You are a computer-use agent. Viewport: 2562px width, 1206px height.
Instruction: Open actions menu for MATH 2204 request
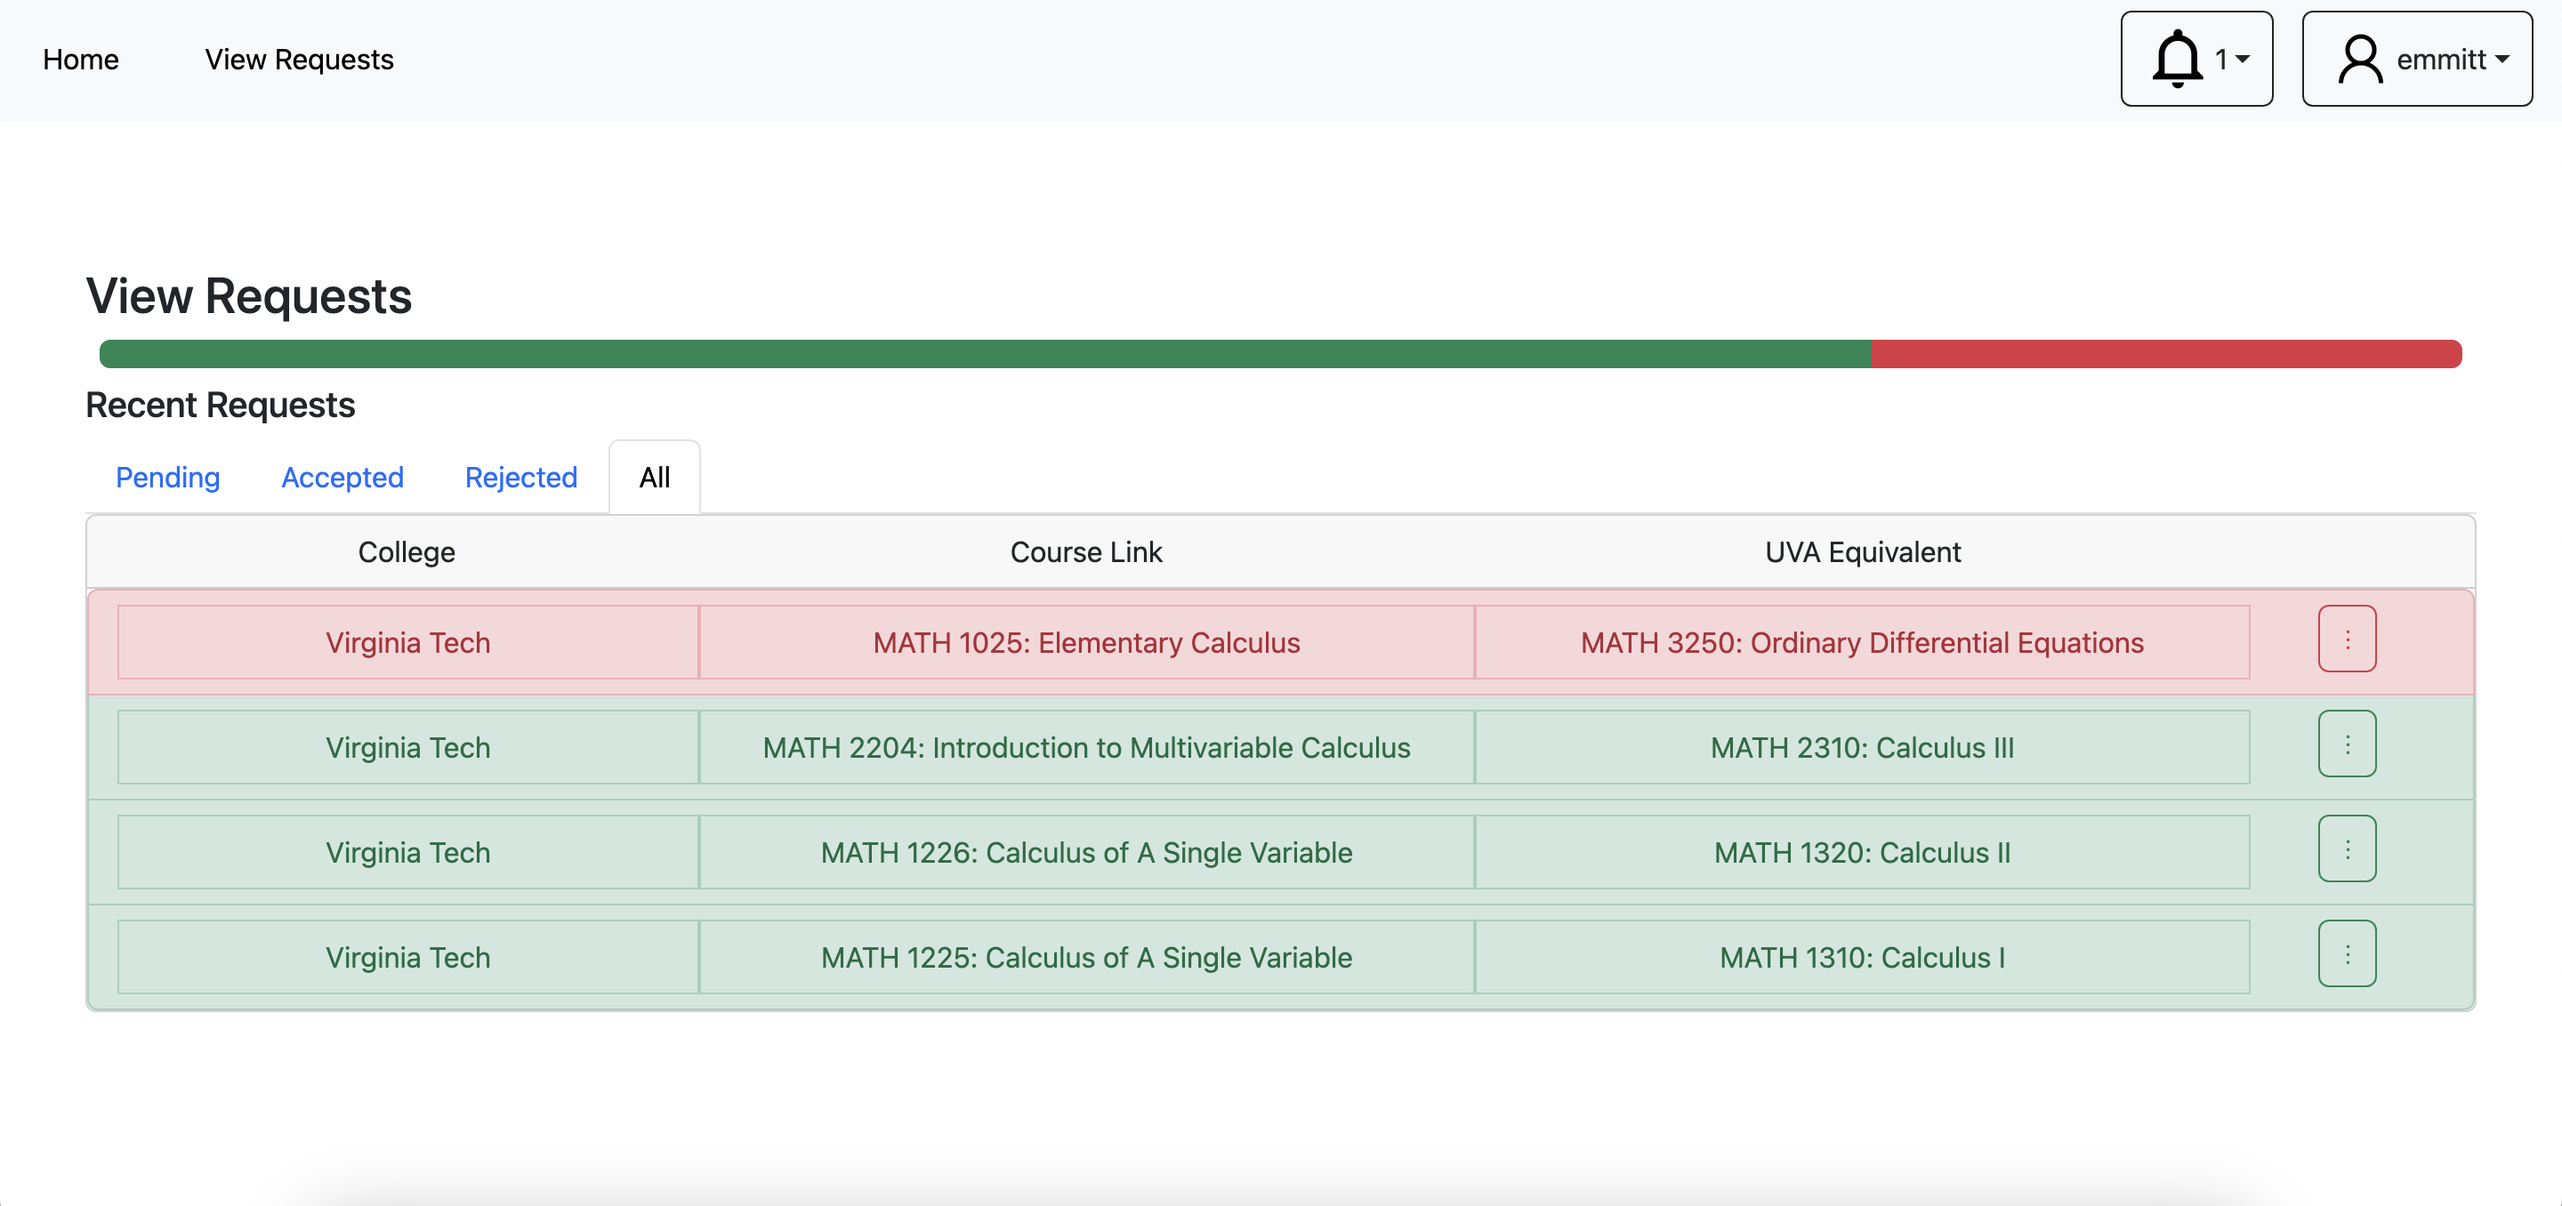(2348, 744)
